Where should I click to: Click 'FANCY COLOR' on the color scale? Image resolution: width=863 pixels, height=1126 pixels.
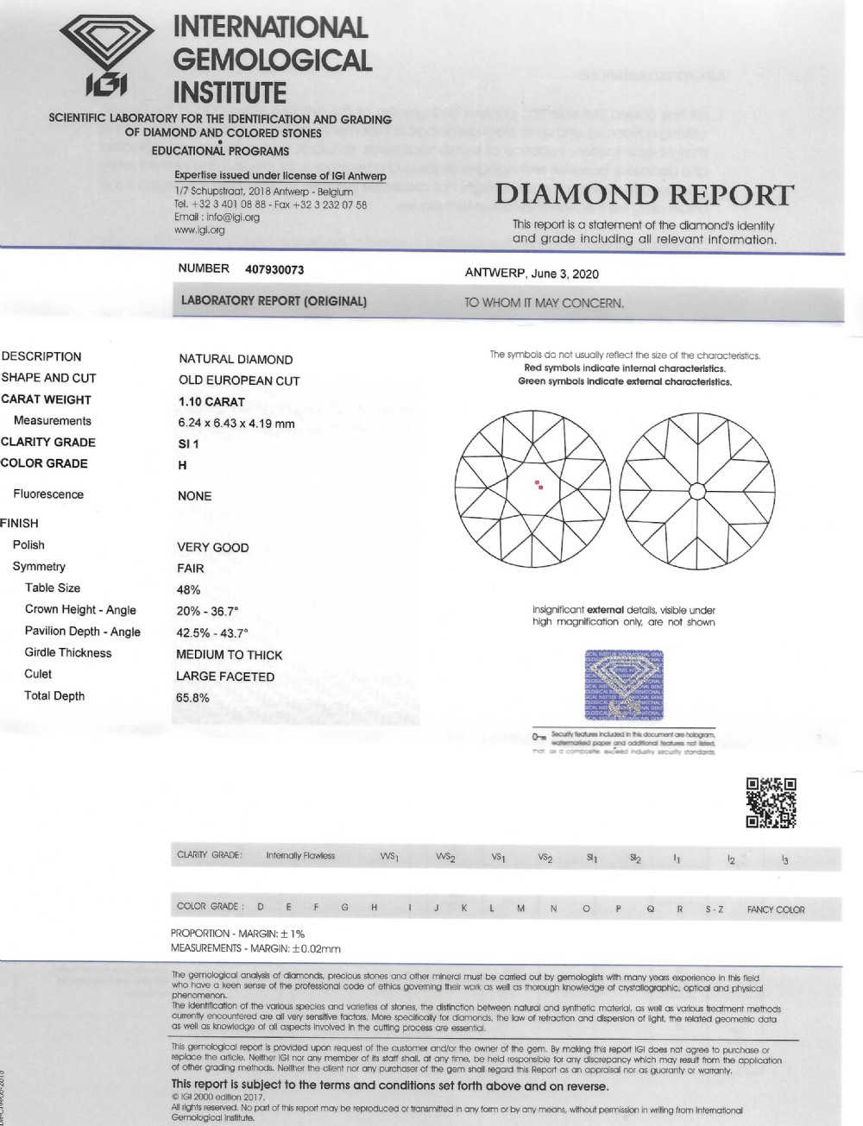(776, 909)
